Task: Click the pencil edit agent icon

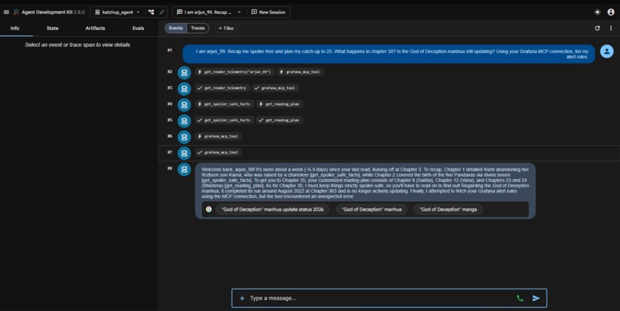Action: 162,12
